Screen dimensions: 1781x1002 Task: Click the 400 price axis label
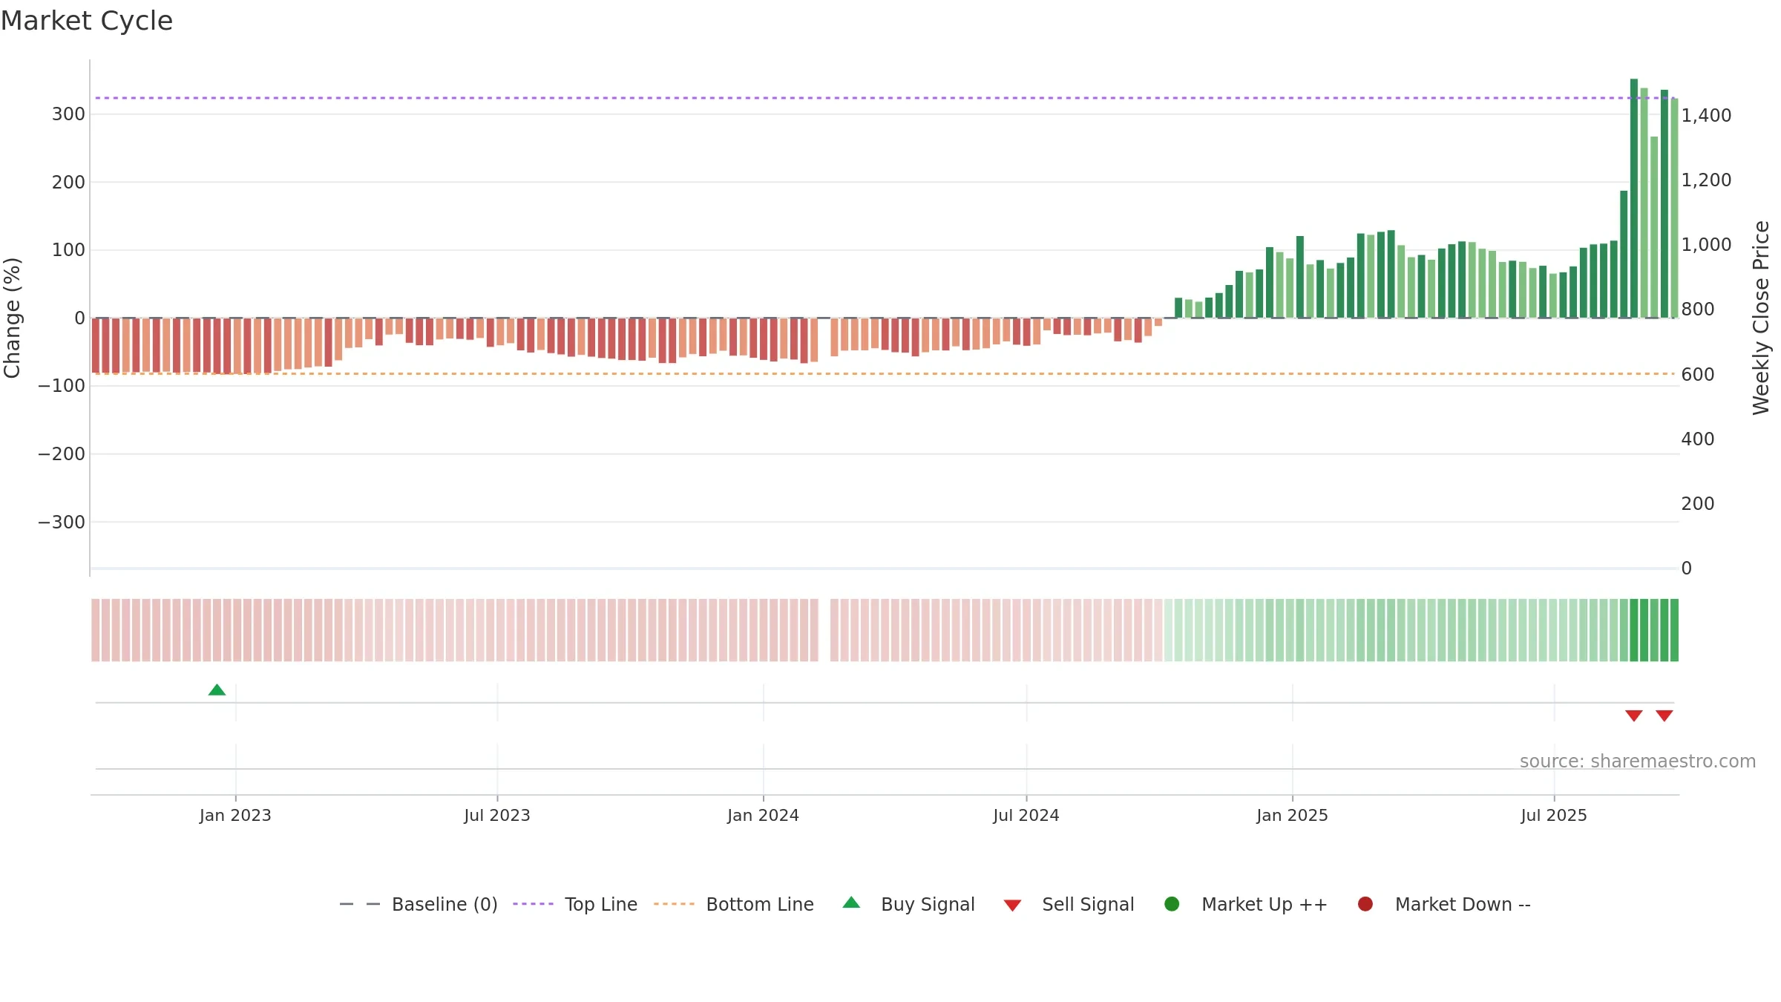tap(1698, 439)
